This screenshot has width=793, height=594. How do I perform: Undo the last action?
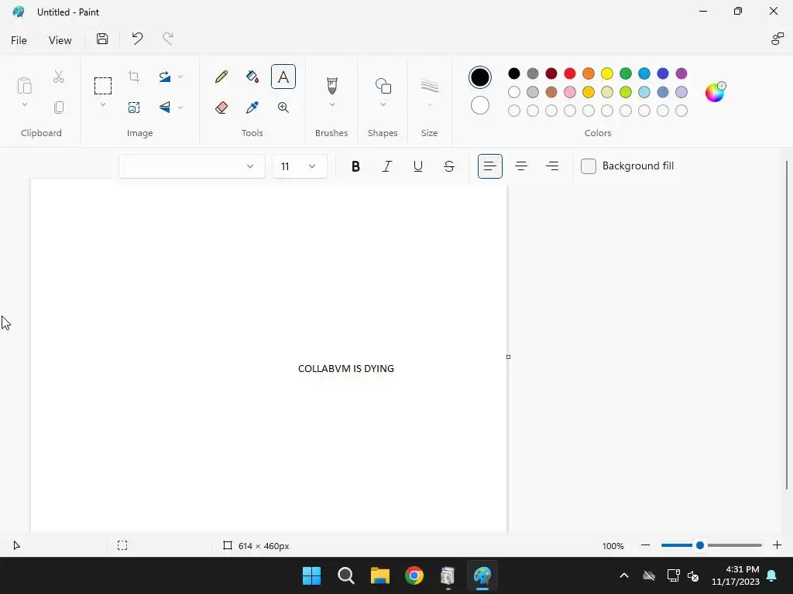137,39
